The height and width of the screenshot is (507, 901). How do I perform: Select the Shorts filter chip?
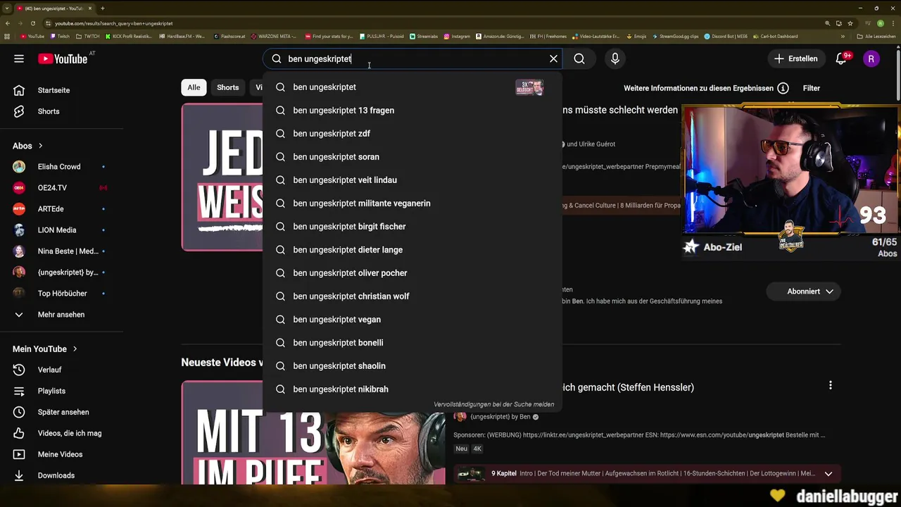click(227, 87)
